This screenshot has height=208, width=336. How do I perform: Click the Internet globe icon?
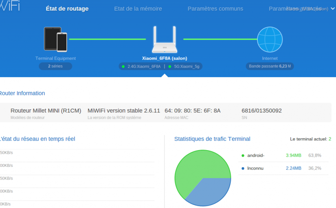coord(270,40)
